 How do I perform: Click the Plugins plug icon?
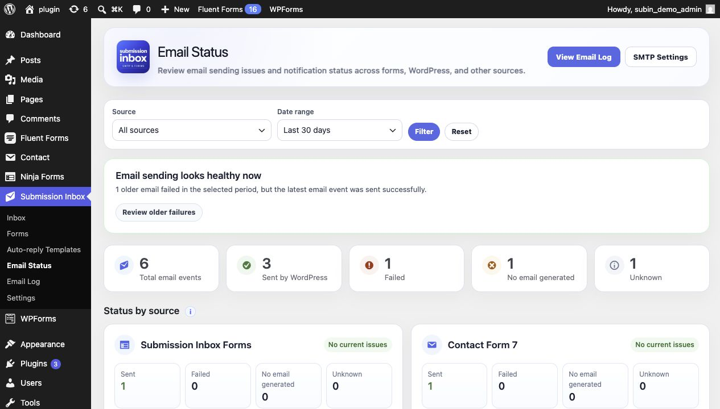click(x=10, y=364)
